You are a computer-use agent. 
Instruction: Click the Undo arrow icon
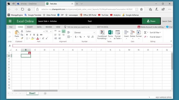(10, 32)
